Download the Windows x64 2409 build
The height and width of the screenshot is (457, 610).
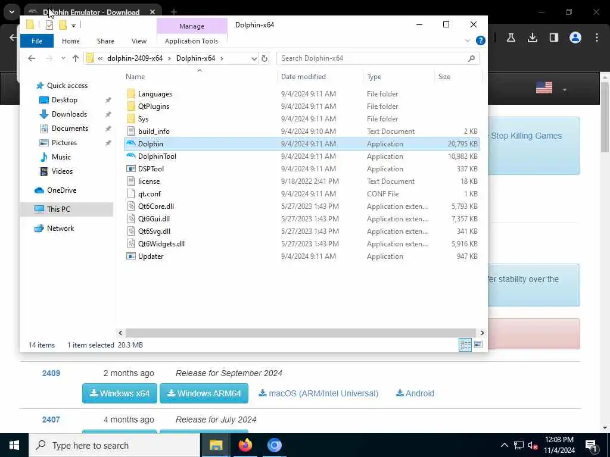[x=119, y=393]
